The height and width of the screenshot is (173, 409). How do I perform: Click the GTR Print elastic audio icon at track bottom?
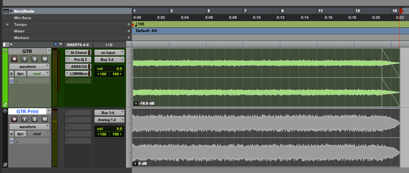point(5,165)
